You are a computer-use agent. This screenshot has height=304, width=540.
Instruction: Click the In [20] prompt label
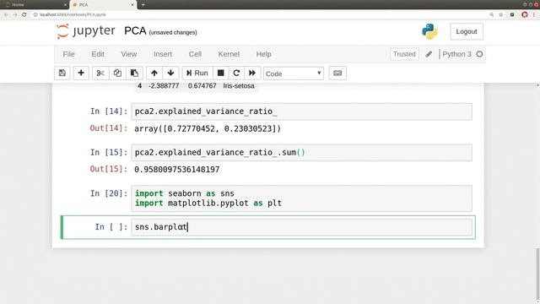[109, 193]
